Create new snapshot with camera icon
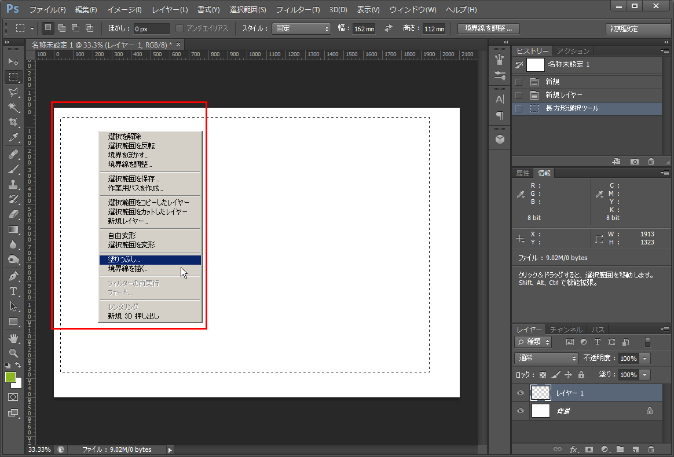The image size is (674, 457). (x=635, y=162)
